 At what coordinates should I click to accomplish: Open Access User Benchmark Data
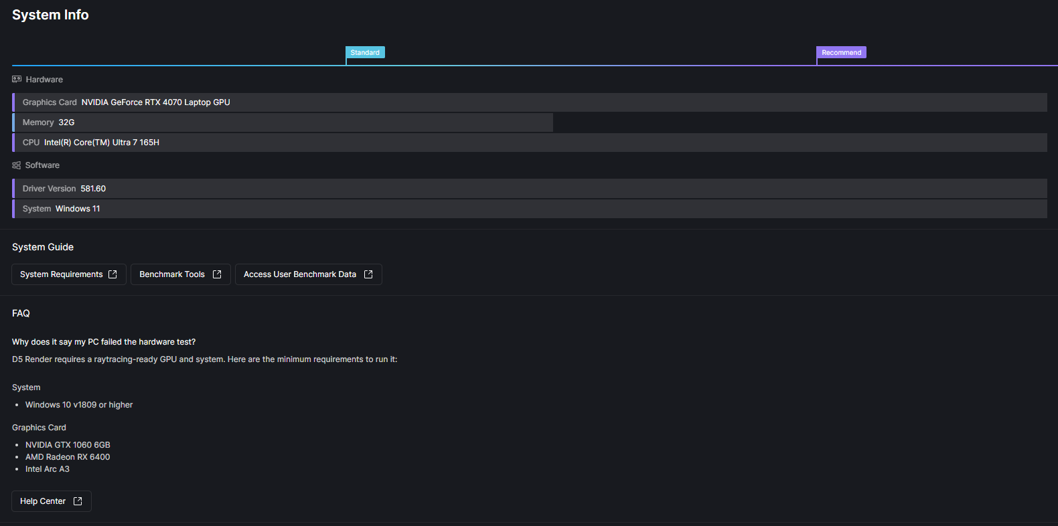click(x=300, y=274)
